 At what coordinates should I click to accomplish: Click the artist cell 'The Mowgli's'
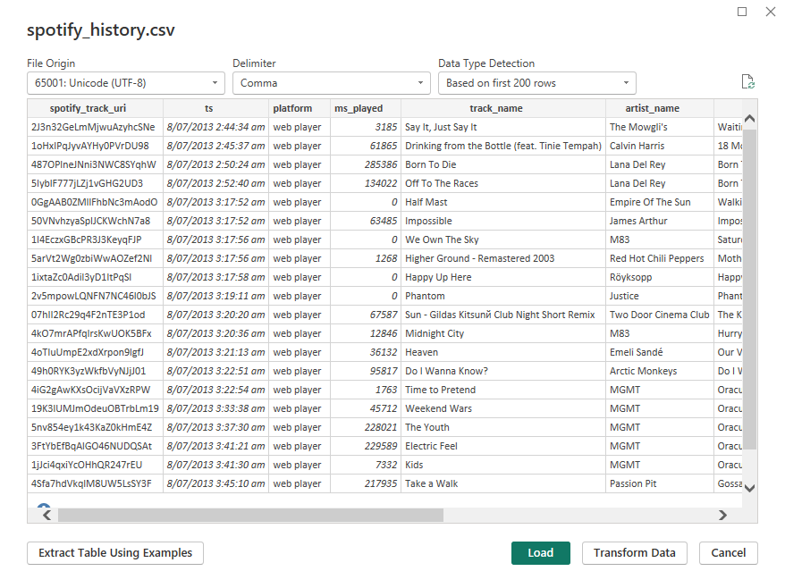[659, 127]
